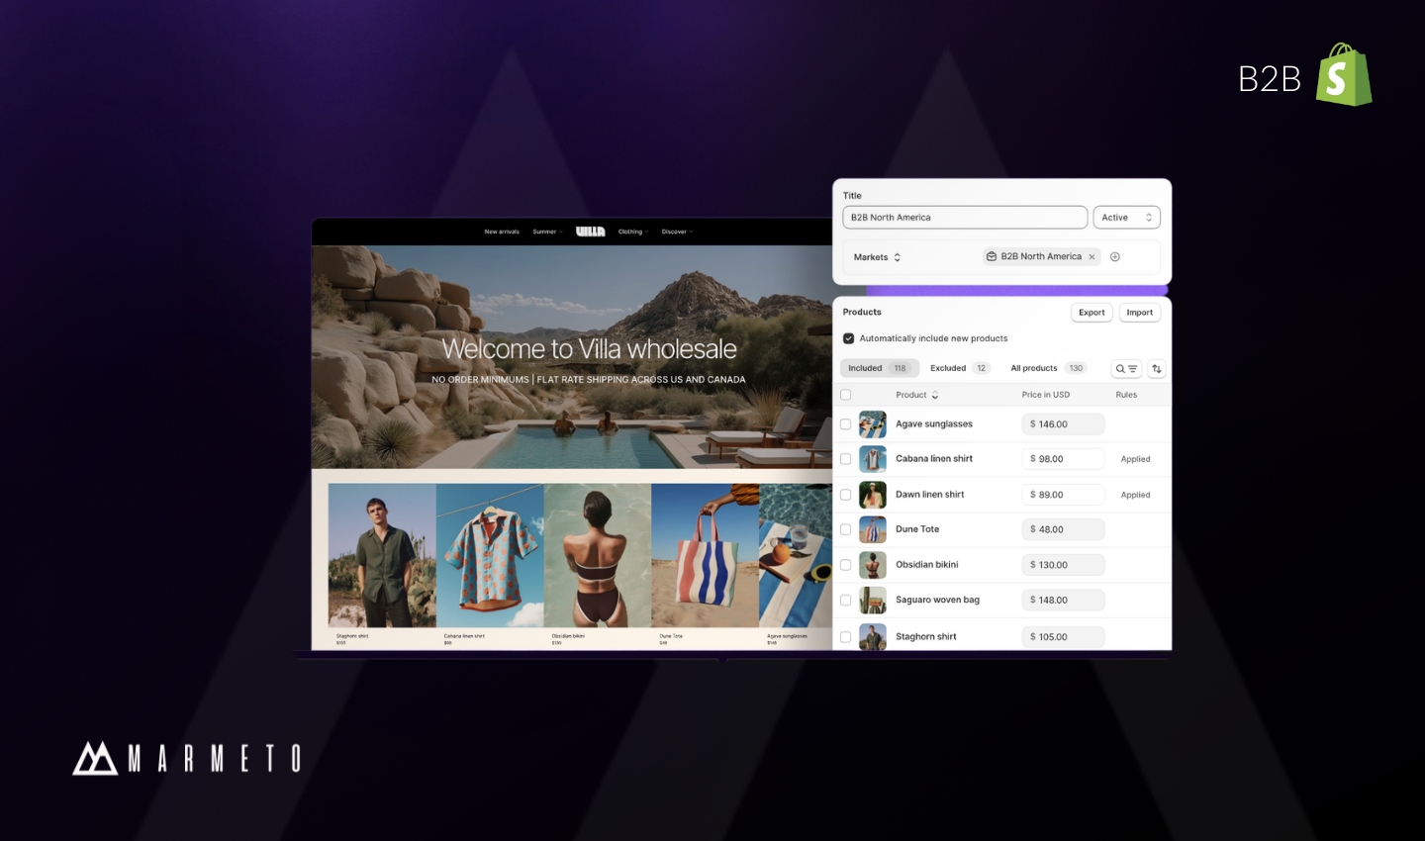Check the Saguaro woven bag row checkbox

click(x=846, y=601)
